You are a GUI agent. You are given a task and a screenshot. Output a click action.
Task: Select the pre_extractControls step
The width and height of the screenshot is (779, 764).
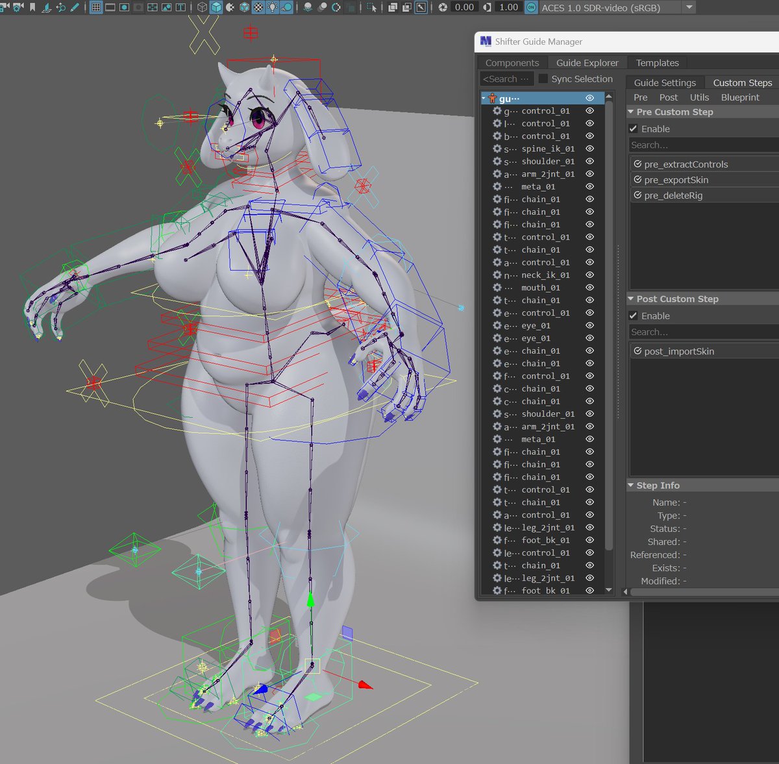[x=704, y=164]
